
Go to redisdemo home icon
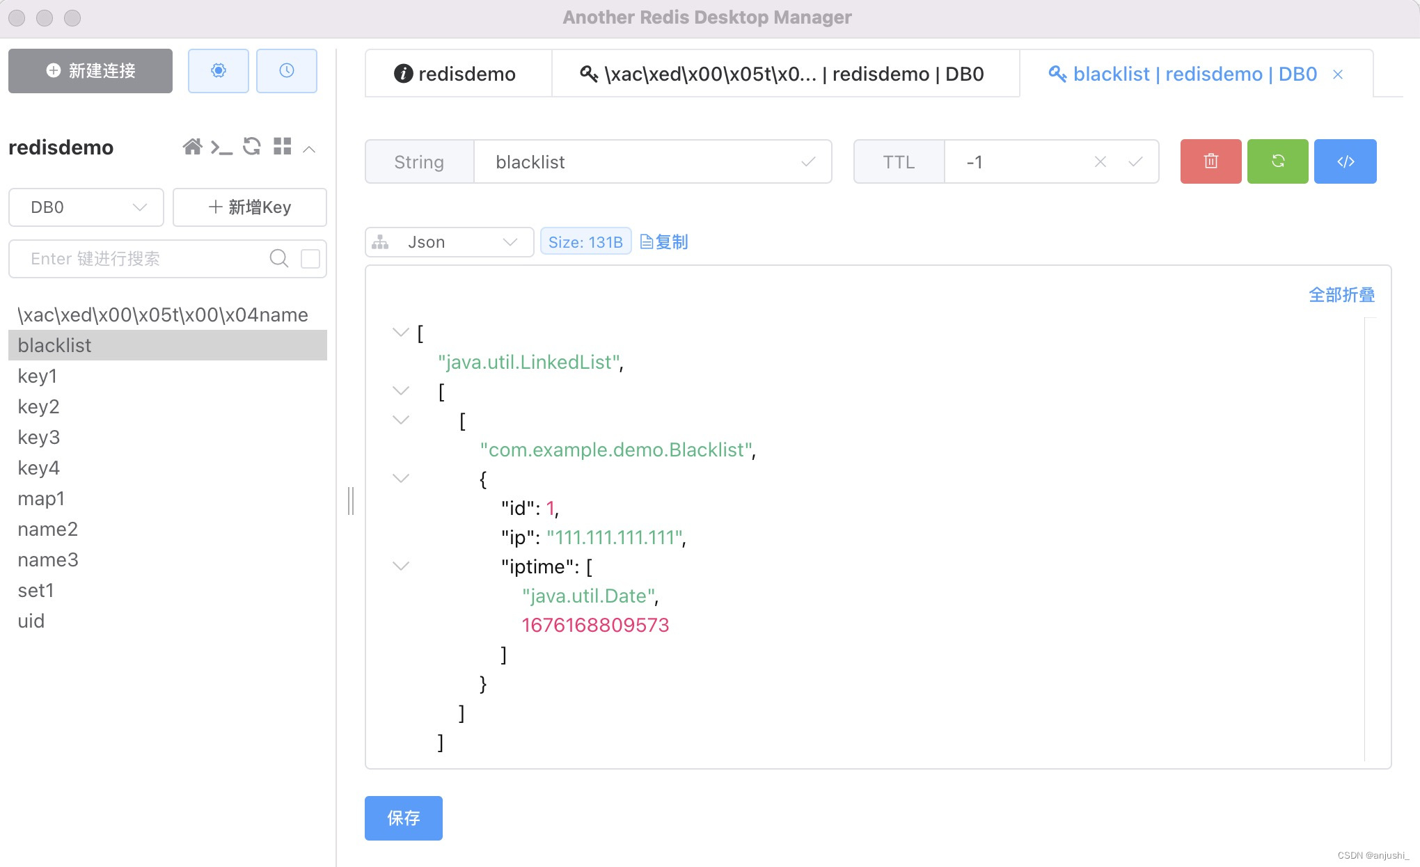point(192,147)
